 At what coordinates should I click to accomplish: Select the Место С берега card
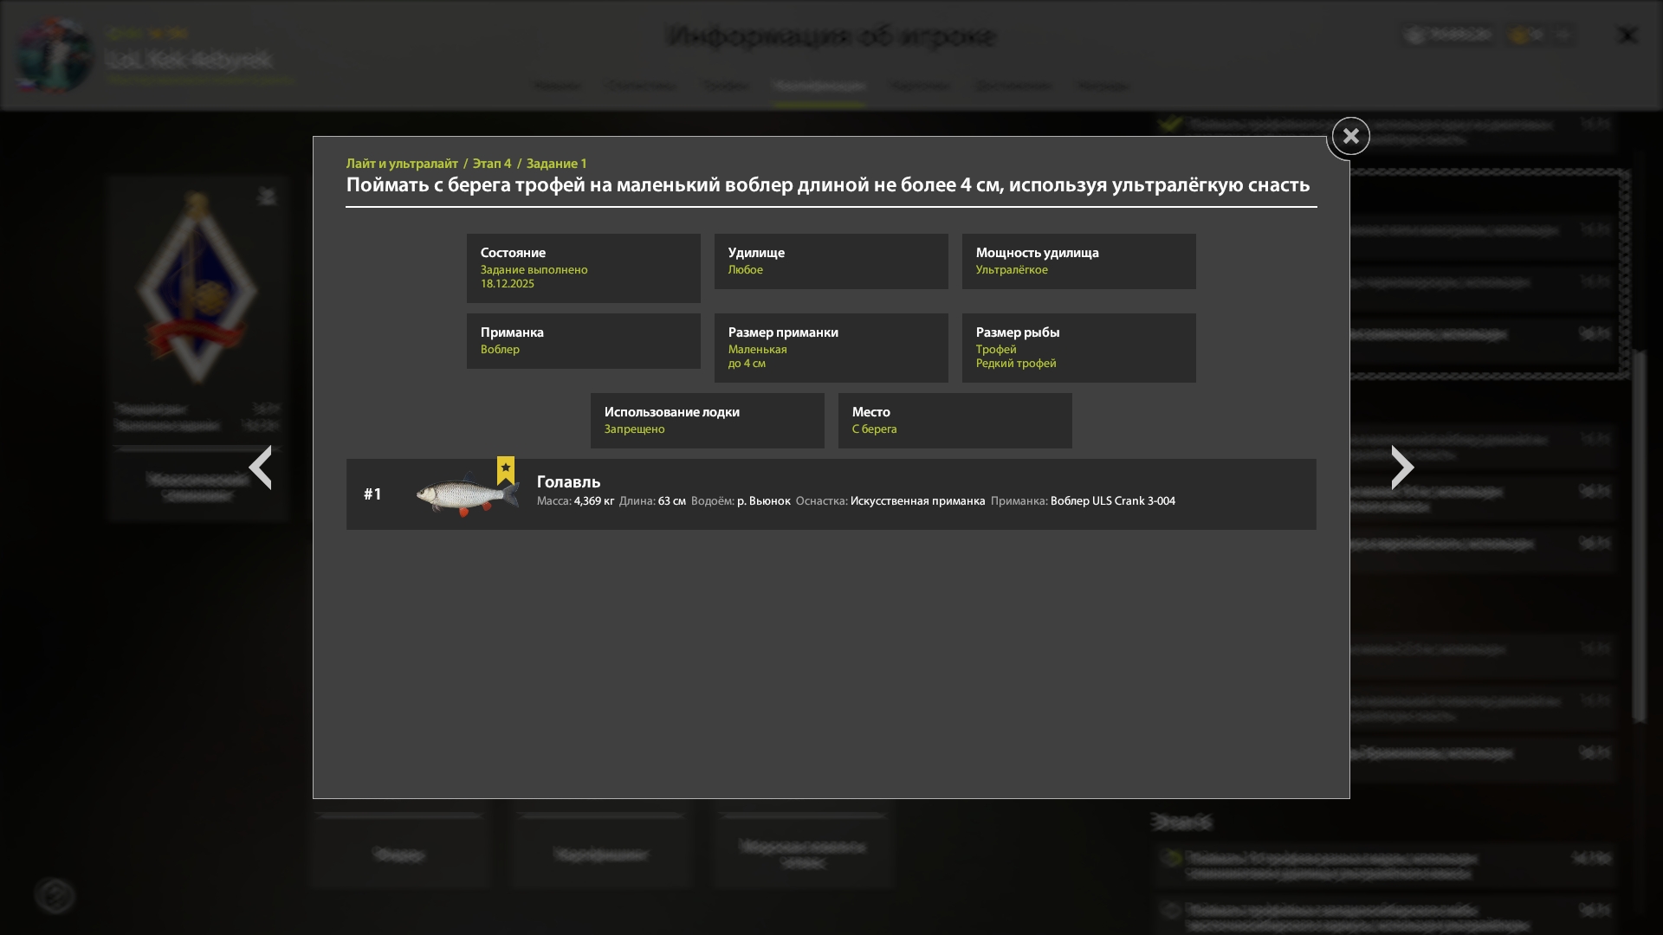click(x=954, y=421)
